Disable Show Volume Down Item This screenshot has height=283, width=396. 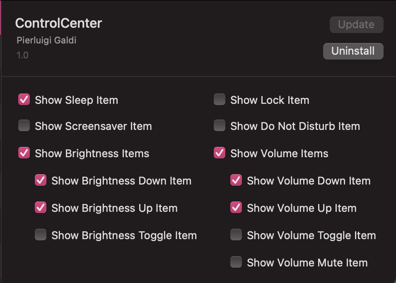(236, 180)
